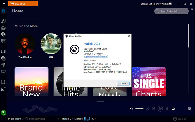The height and width of the screenshot is (122, 195).
Task: Start playback with the play button
Action: [160, 109]
